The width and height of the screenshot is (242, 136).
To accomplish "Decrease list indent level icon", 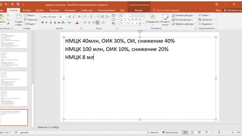I will click(x=98, y=17).
